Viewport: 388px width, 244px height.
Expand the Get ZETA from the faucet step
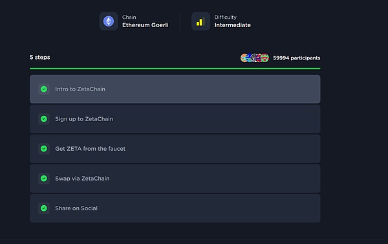point(175,149)
